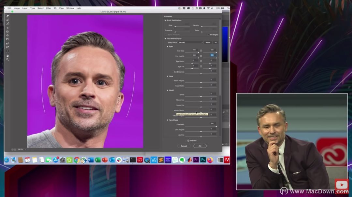Toggle the Preview checkbox
Viewport: 352px width, 197px height.
point(188,141)
